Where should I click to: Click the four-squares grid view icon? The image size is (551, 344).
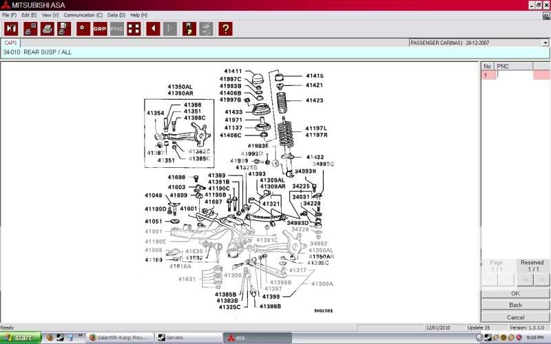point(134,29)
